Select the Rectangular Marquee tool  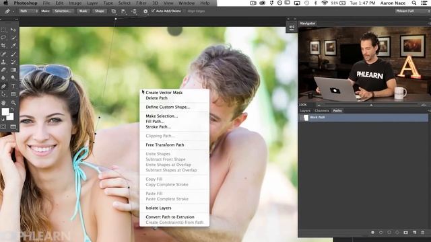(x=3, y=30)
